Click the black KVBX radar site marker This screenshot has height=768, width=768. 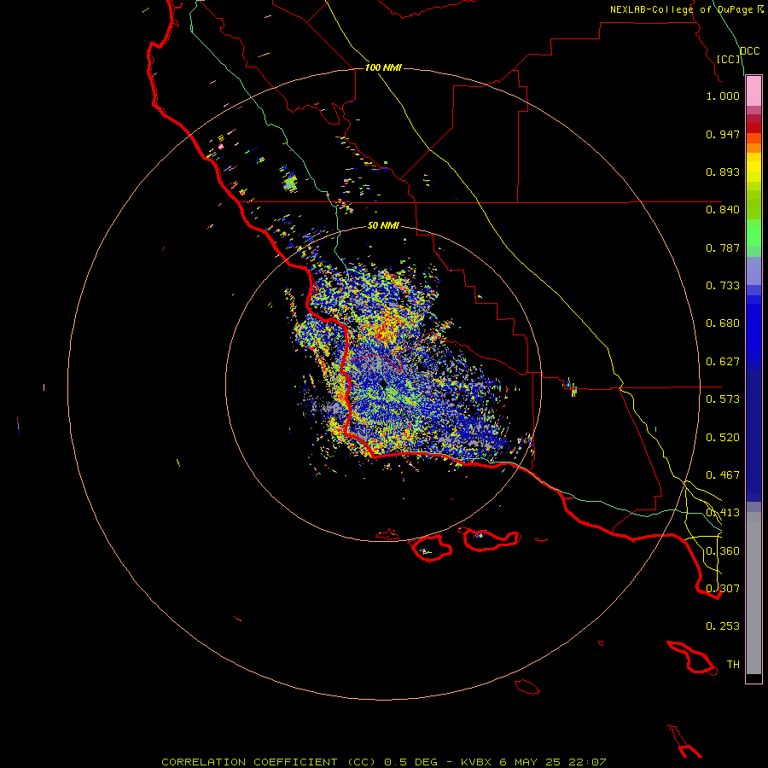point(383,385)
